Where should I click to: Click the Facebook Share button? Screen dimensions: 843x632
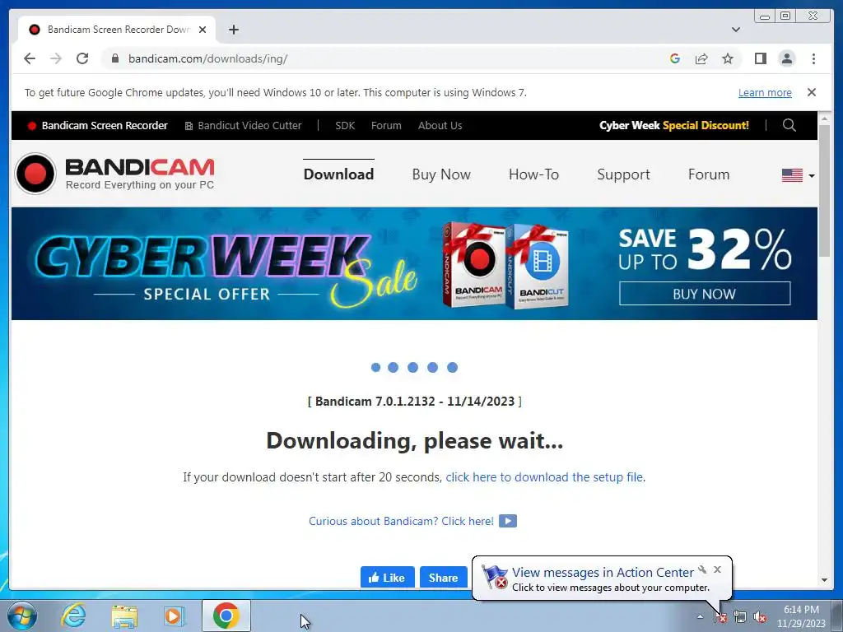443,577
